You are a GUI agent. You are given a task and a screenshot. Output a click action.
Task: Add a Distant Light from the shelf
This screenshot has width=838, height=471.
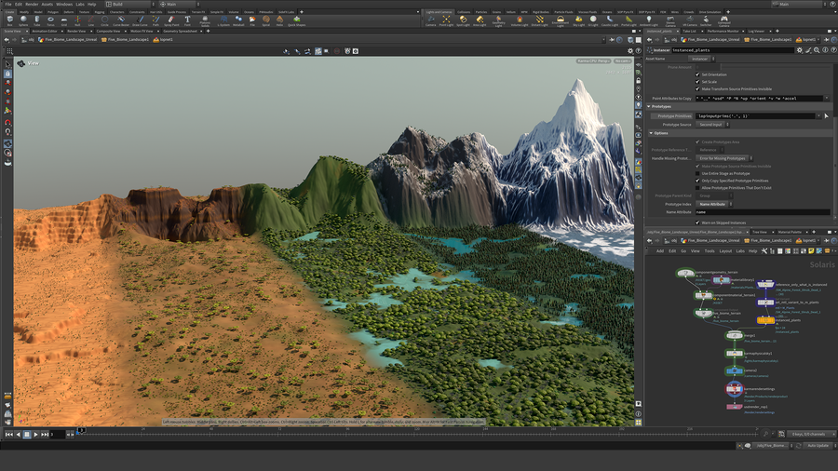point(540,20)
